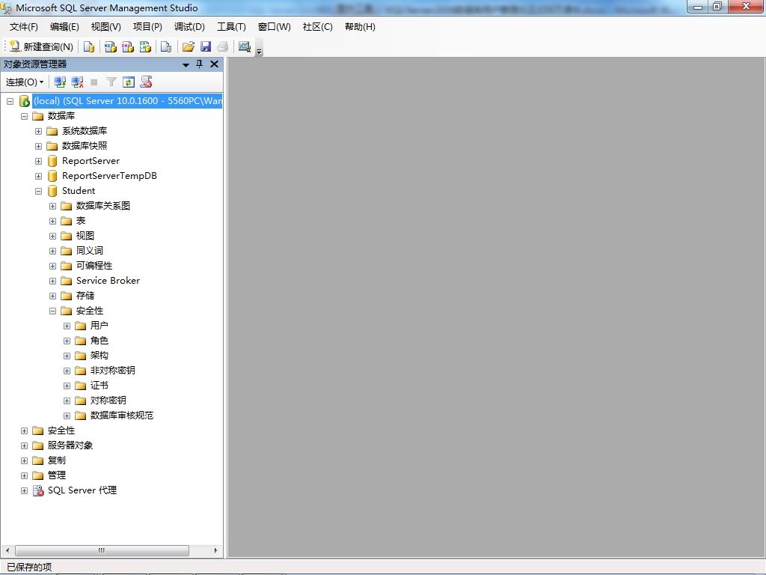Click the 存储 folder icon
766x575 pixels.
click(67, 296)
